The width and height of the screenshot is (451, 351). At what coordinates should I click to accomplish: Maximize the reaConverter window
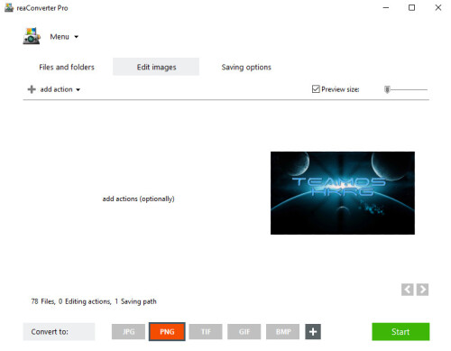[411, 8]
